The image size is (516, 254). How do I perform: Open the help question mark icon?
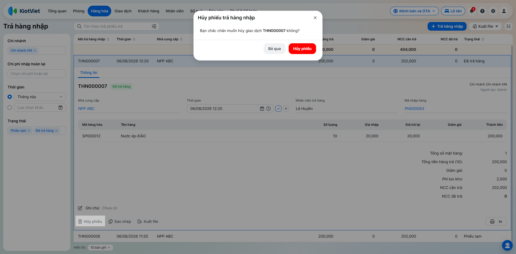(482, 11)
